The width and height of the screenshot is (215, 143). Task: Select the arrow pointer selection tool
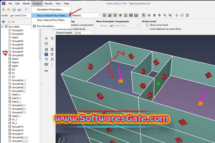144,15
